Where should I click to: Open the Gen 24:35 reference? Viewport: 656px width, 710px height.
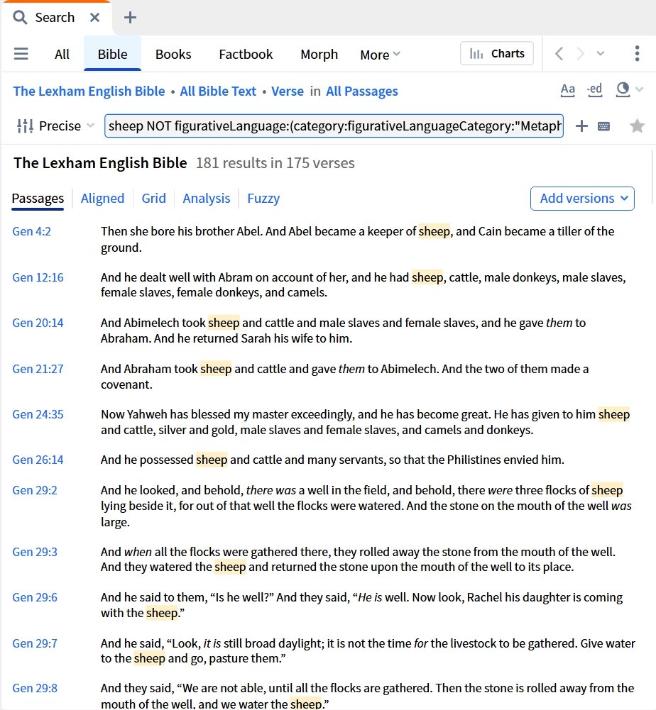click(38, 414)
